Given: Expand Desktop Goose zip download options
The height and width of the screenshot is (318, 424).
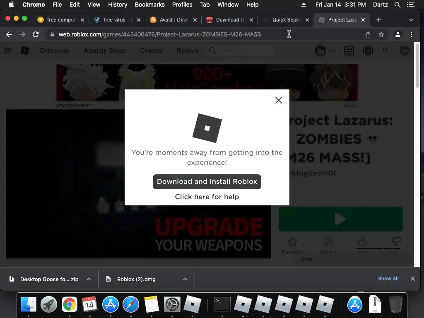Looking at the screenshot, I should point(89,279).
